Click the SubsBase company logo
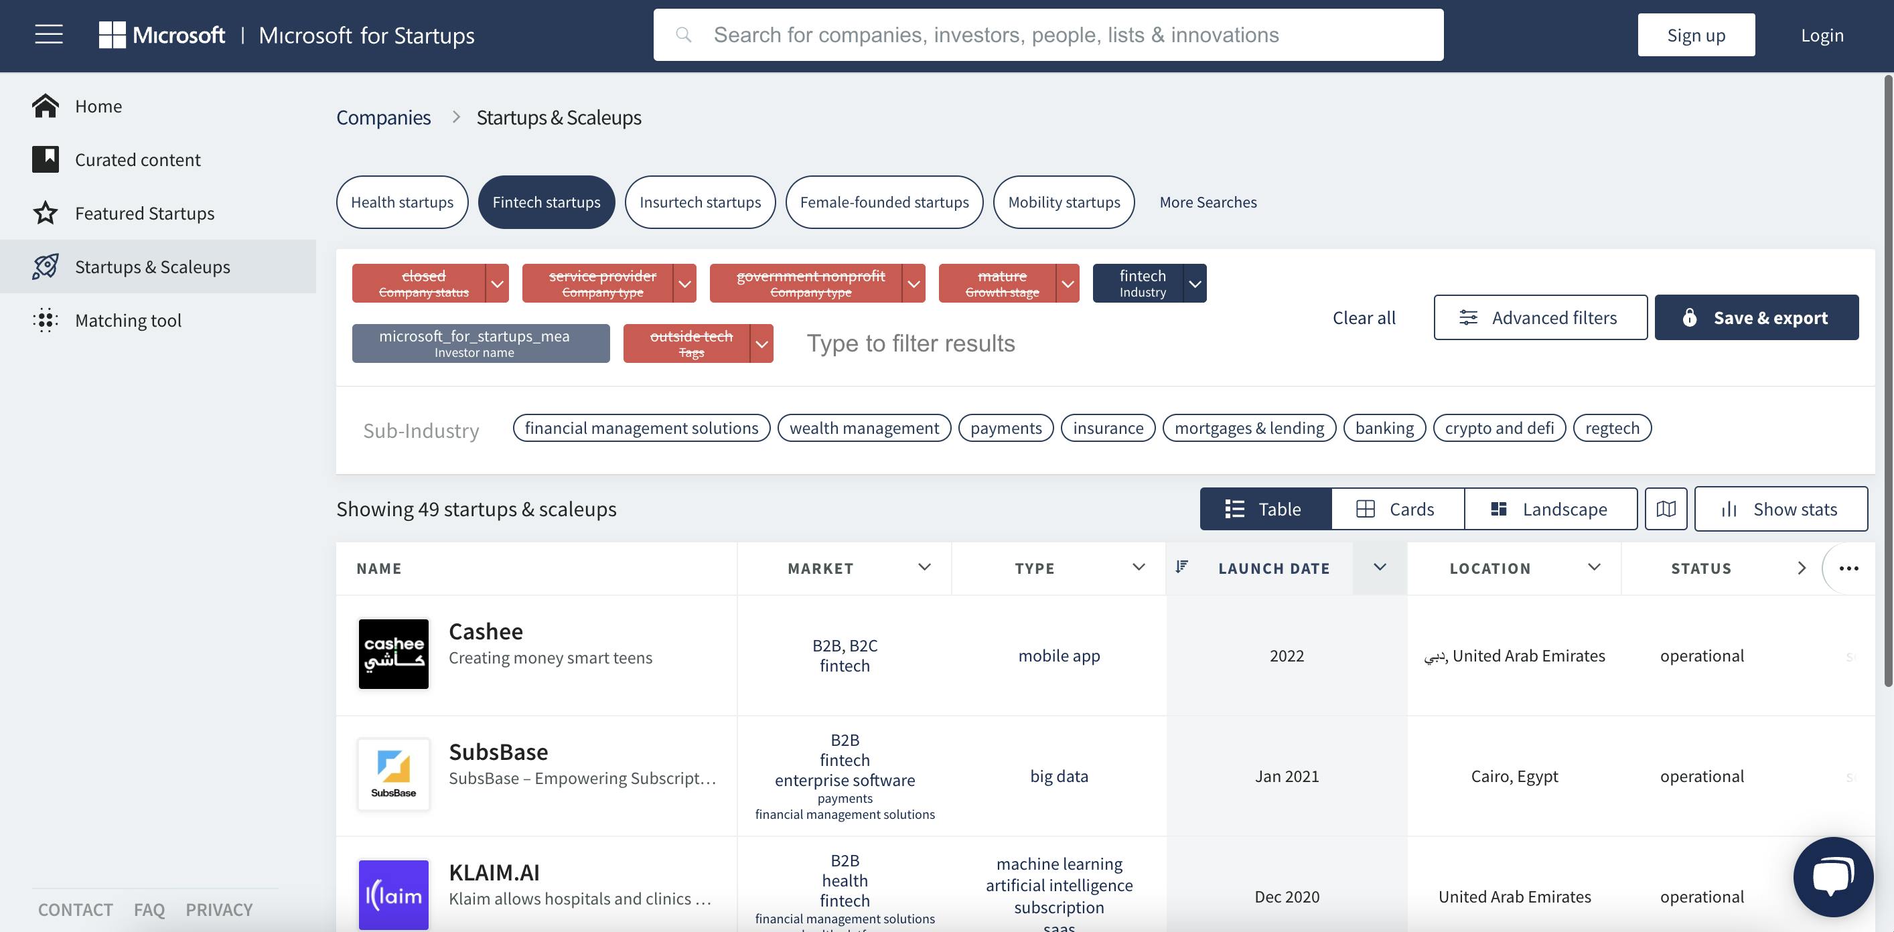Viewport: 1894px width, 932px height. pos(393,775)
